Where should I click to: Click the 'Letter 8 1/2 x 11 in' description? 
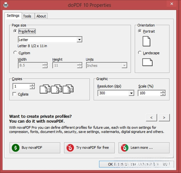coord(32,46)
